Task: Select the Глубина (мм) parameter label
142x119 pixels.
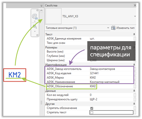Action: tap(56, 56)
